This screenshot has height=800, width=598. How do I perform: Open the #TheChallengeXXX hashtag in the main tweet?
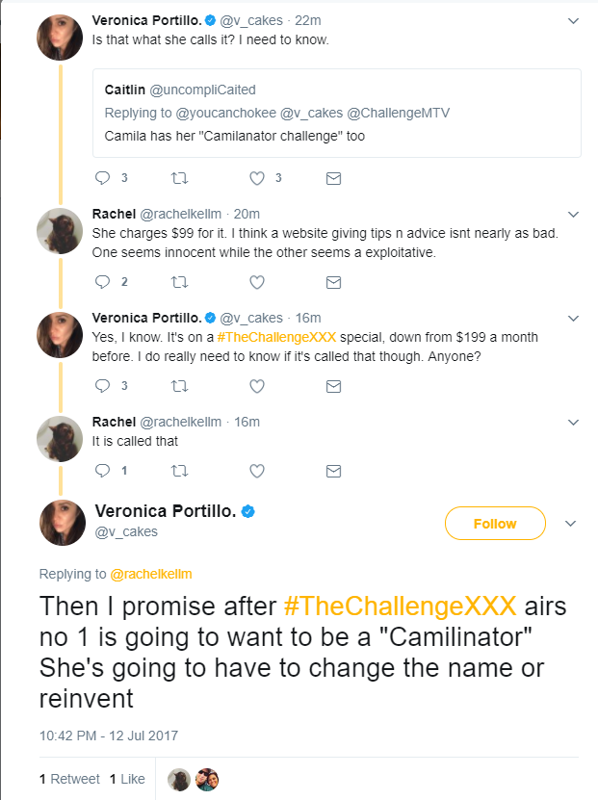[400, 606]
